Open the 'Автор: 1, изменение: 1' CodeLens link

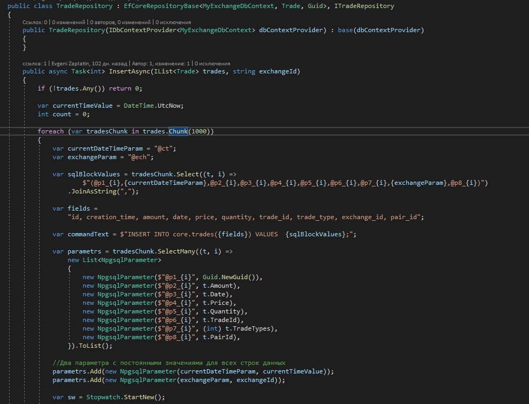point(161,63)
